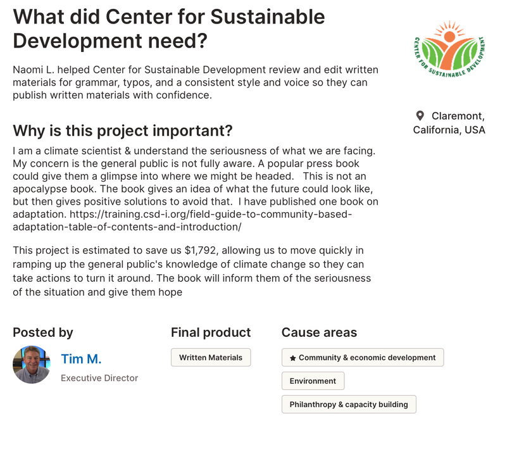
Task: Click the 'Why is this project important?' heading
Action: pyautogui.click(x=122, y=130)
